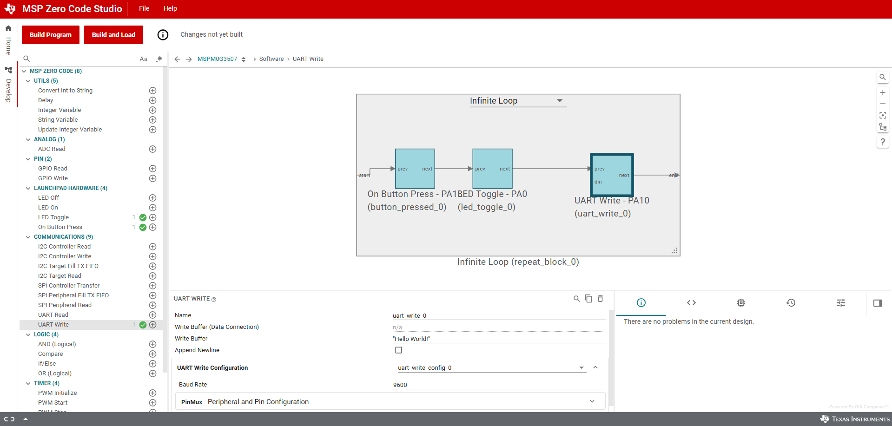Image resolution: width=892 pixels, height=426 pixels.
Task: Open the code view tab icon
Action: pos(691,303)
